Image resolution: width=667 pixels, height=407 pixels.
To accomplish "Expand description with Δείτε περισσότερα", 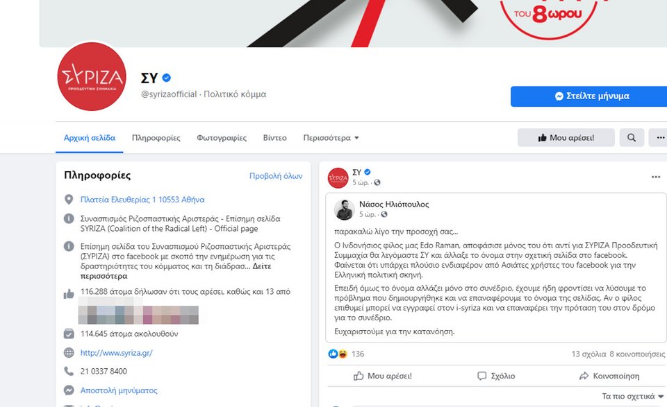I will point(176,271).
